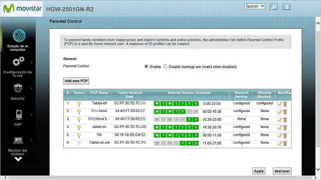Delete the Tablet-off profile
This screenshot has height=180, width=321.
tap(285, 104)
